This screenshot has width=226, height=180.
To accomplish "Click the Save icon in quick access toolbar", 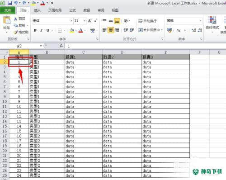I will pyautogui.click(x=10, y=3).
